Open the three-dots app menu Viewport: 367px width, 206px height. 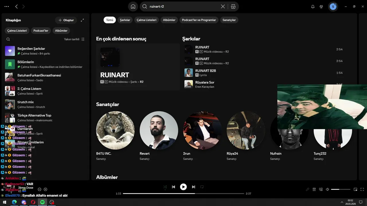[x=7, y=6]
